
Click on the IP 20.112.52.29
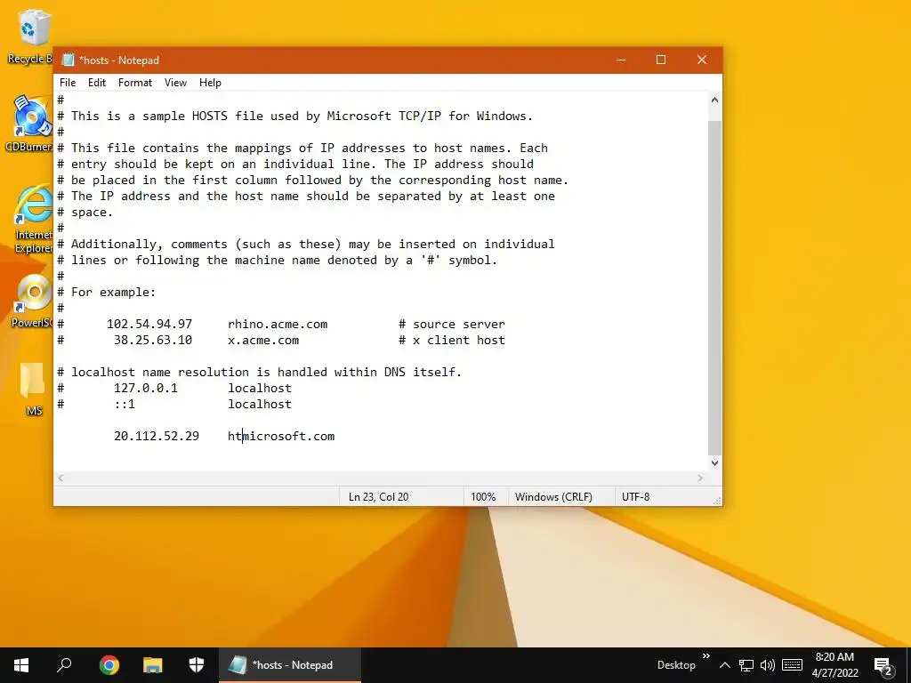(157, 436)
